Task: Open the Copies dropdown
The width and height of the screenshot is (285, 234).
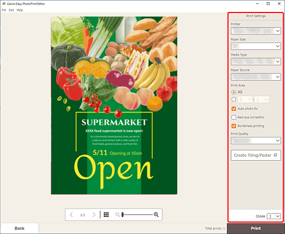Action: (x=274, y=216)
